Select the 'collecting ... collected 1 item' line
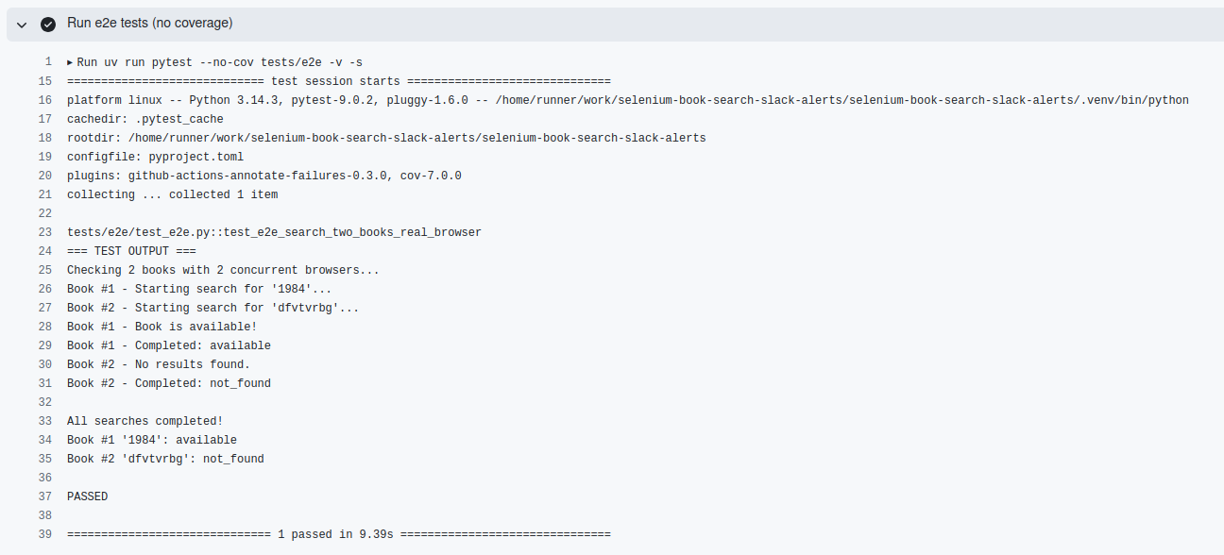Screen dimensions: 1224x555 [x=170, y=194]
